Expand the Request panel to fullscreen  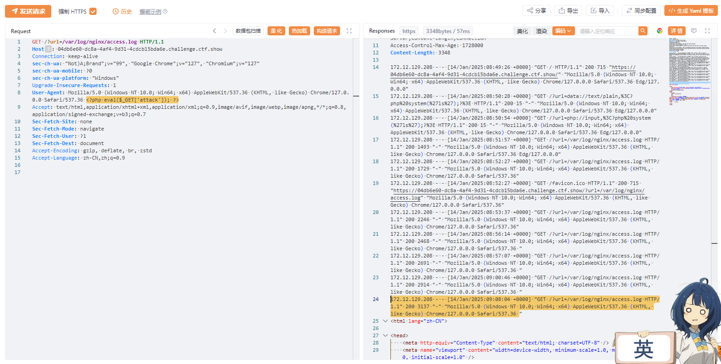349,31
